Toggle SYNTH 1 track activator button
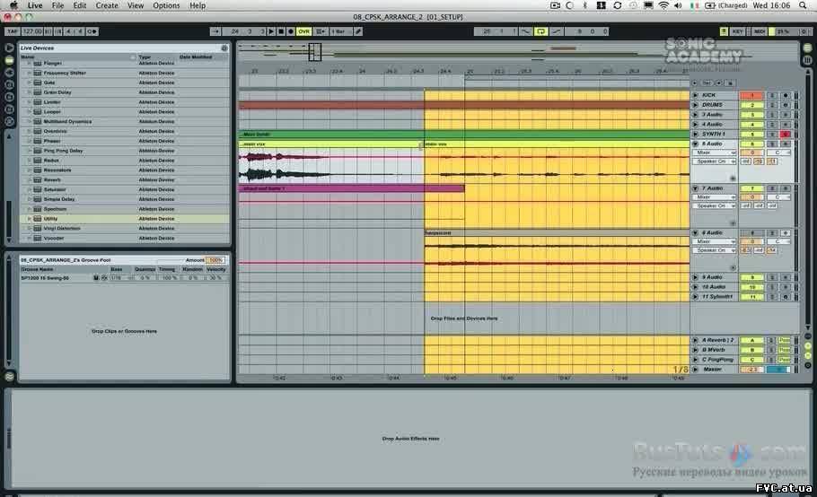Viewport: 817px width, 497px height. 751,135
